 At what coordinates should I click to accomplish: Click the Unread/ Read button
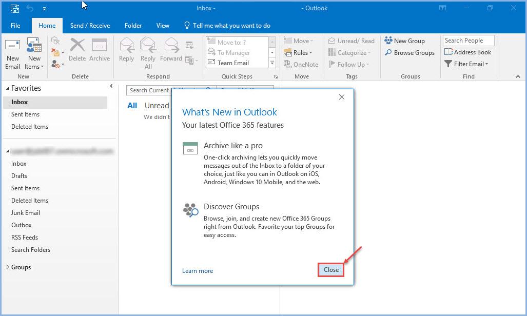(x=351, y=41)
